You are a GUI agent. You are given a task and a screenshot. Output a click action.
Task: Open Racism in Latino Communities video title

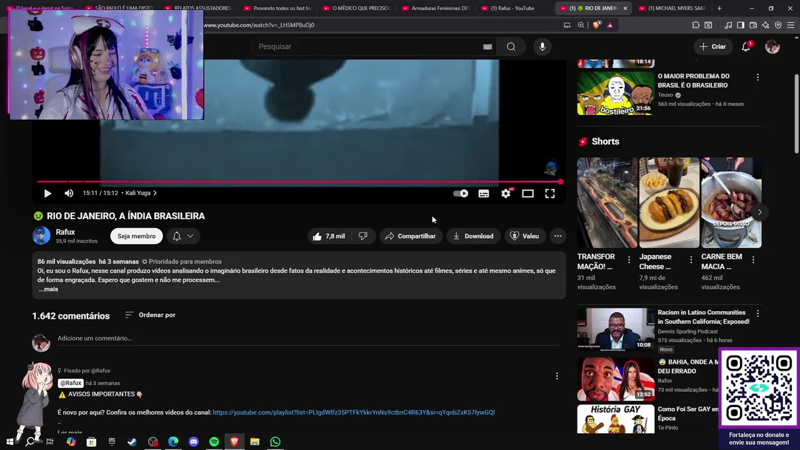[703, 317]
